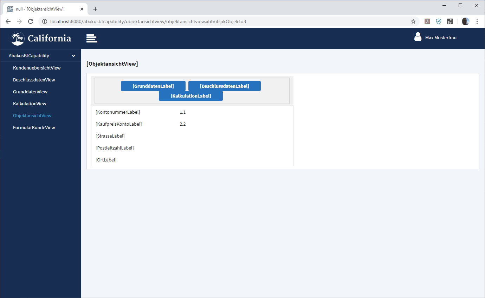This screenshot has width=485, height=298.
Task: Click the [OrtLabel] text
Action: click(x=106, y=160)
